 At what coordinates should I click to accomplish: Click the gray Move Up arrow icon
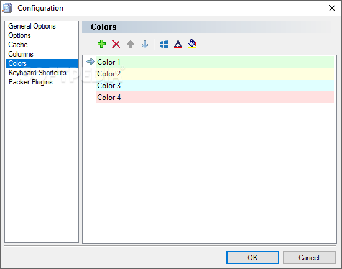click(x=131, y=44)
